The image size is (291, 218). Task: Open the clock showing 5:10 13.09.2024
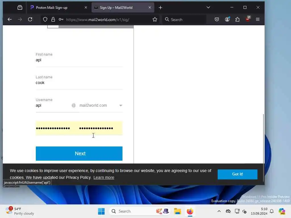(x=259, y=211)
